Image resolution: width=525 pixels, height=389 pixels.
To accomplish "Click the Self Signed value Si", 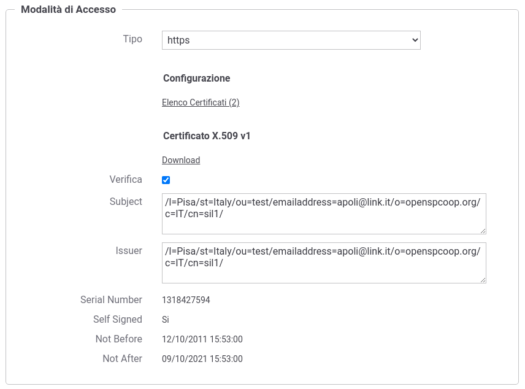I will (166, 320).
